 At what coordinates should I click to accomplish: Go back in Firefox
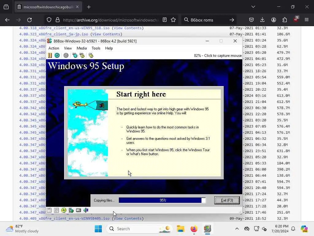(7, 20)
